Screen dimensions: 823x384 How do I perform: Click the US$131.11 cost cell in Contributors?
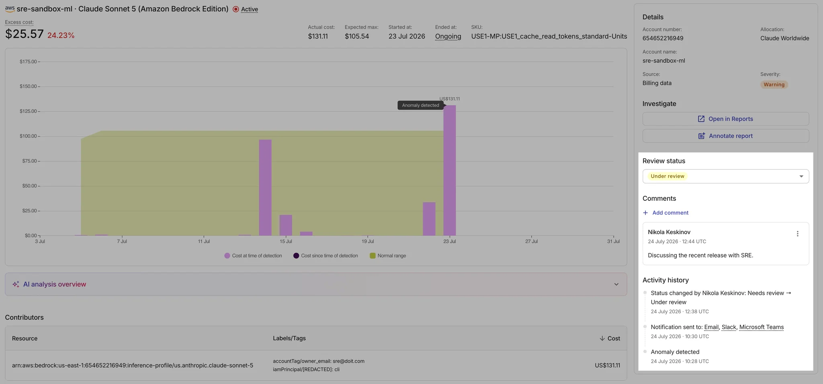pos(608,366)
